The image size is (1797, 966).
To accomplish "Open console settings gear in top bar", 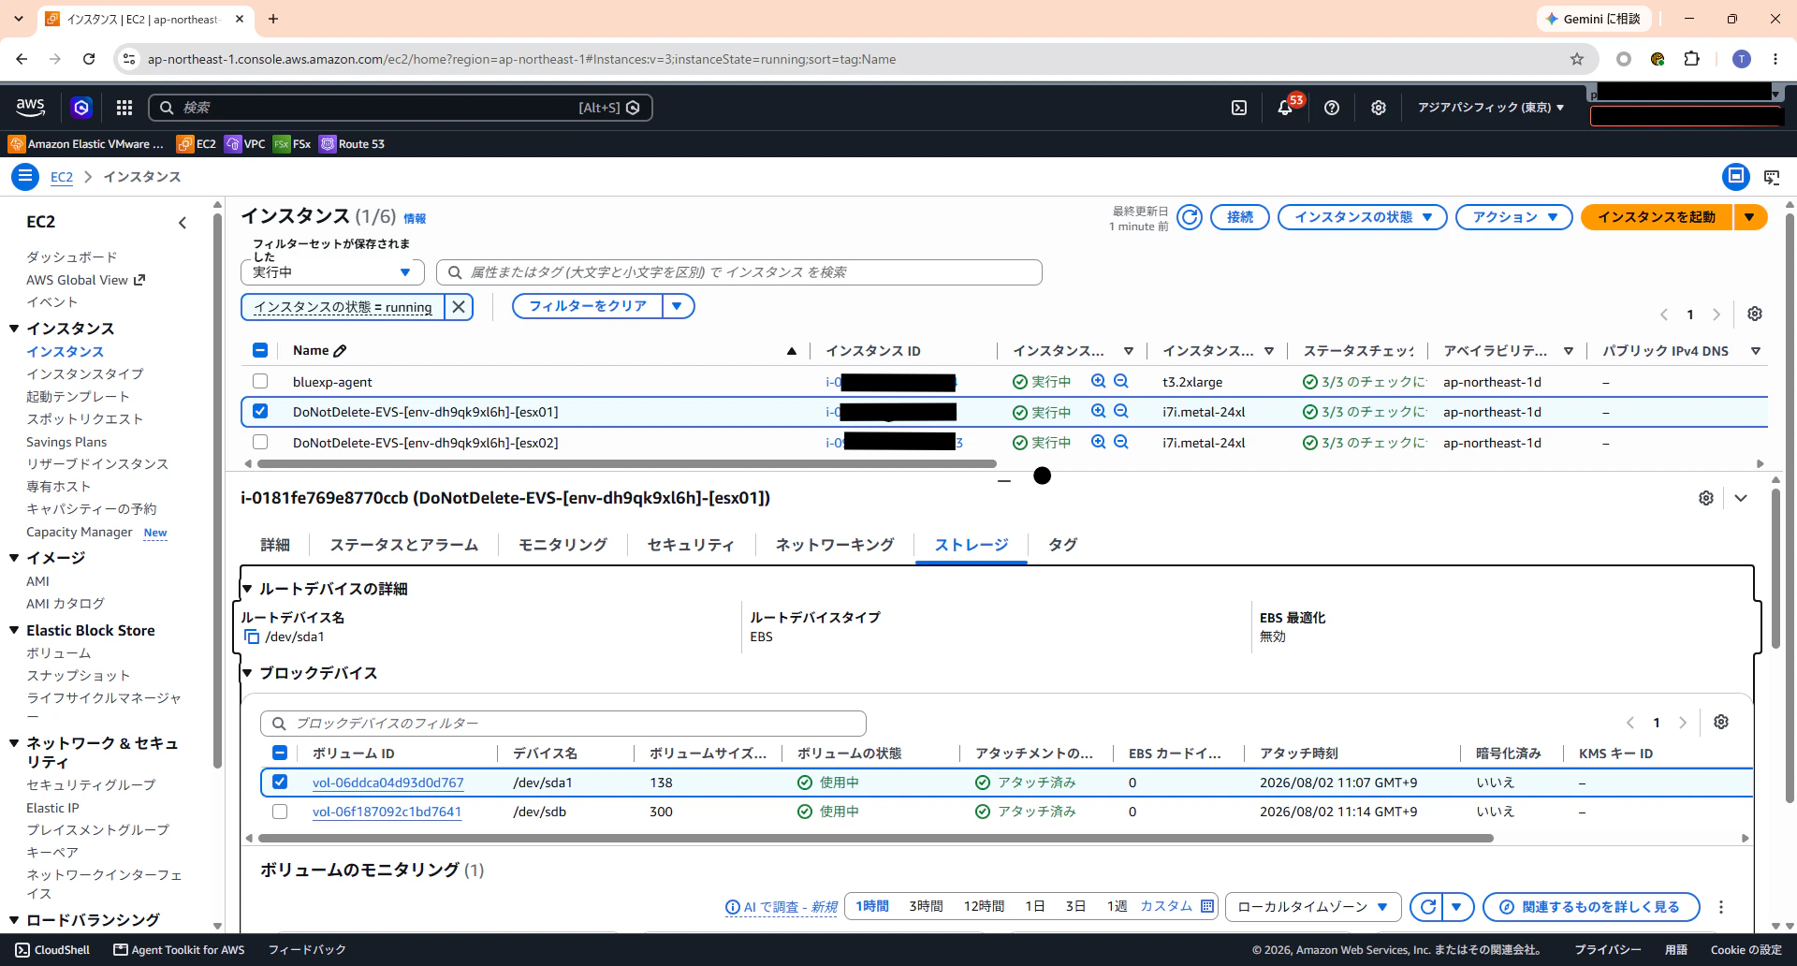I will coord(1379,108).
